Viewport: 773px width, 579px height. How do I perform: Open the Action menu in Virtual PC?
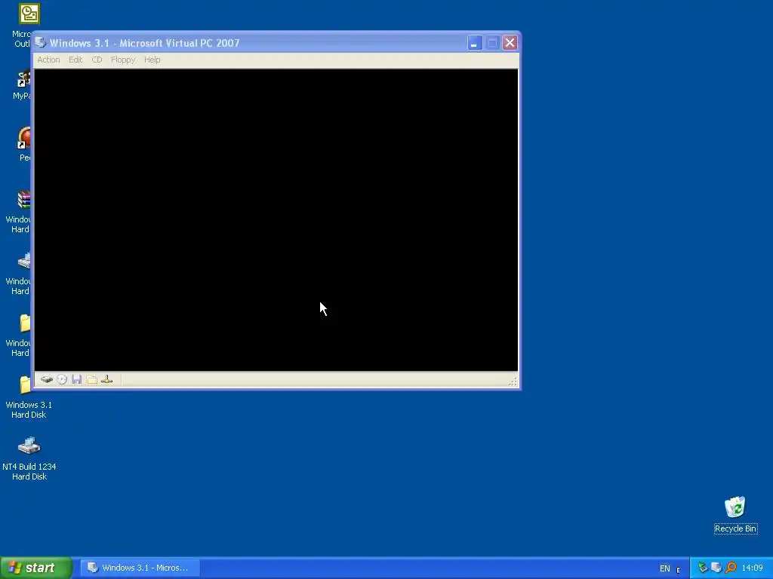click(48, 60)
